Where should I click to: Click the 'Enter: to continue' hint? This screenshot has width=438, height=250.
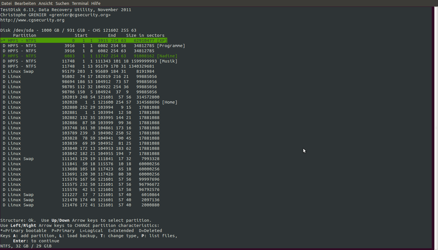(36, 241)
